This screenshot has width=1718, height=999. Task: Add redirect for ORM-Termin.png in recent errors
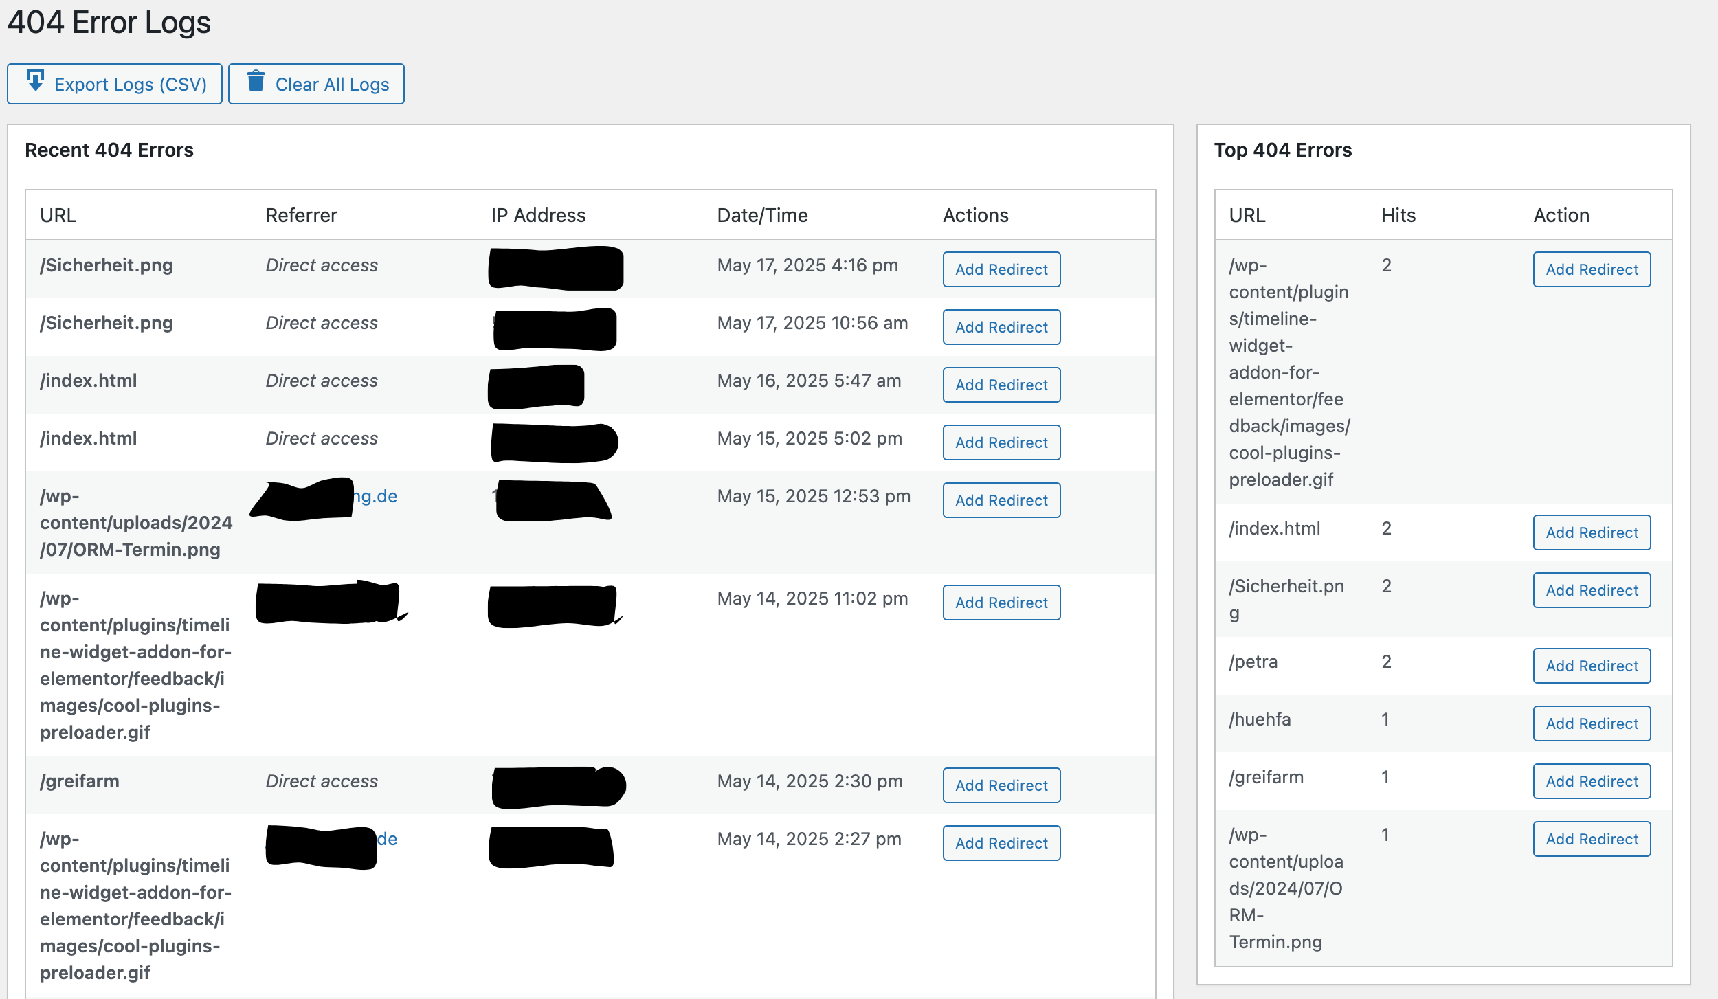[1001, 500]
